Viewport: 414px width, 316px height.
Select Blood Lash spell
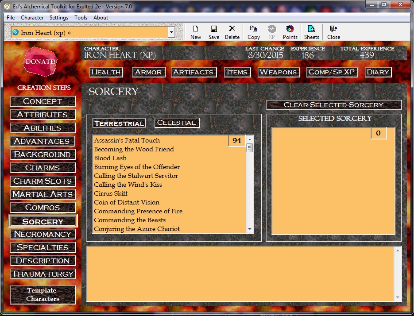pyautogui.click(x=110, y=158)
